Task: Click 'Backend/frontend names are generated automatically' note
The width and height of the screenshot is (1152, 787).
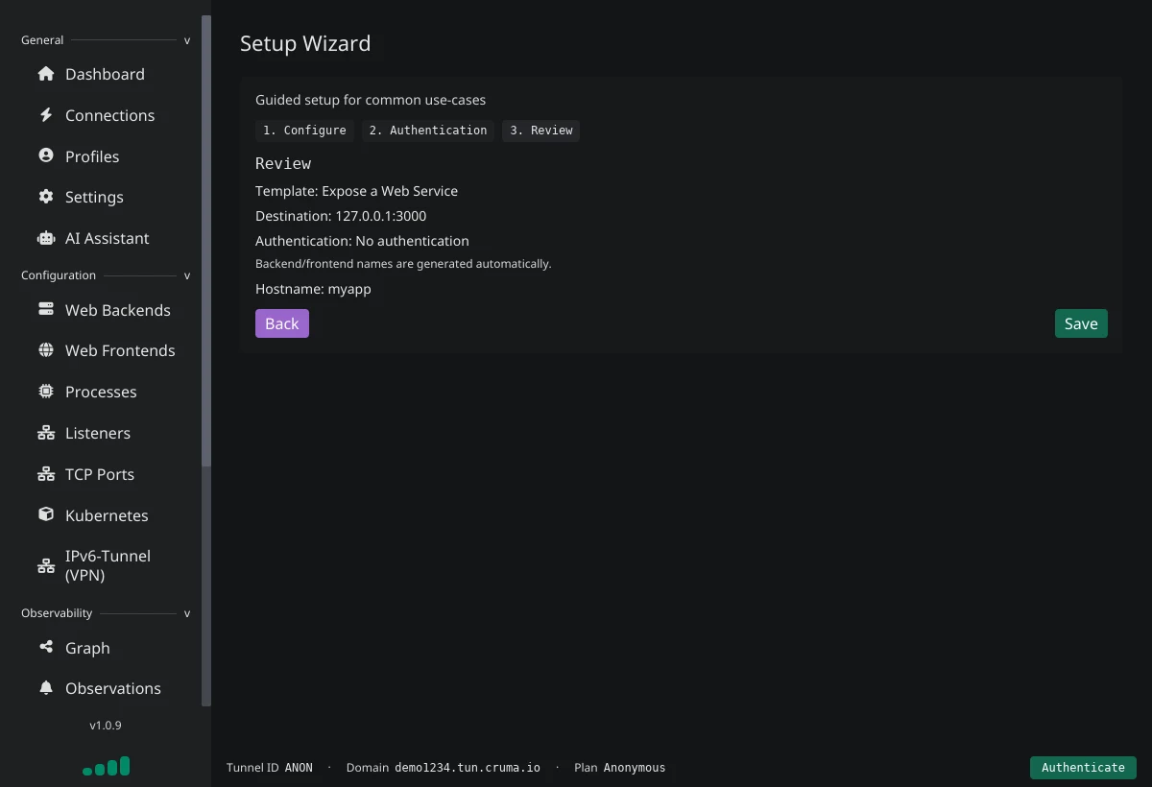Action: (403, 264)
